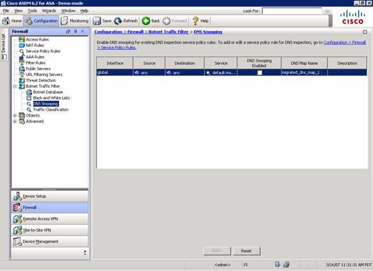This screenshot has width=373, height=271.
Task: Click the first status bar icon next to 15
Action: (278, 265)
